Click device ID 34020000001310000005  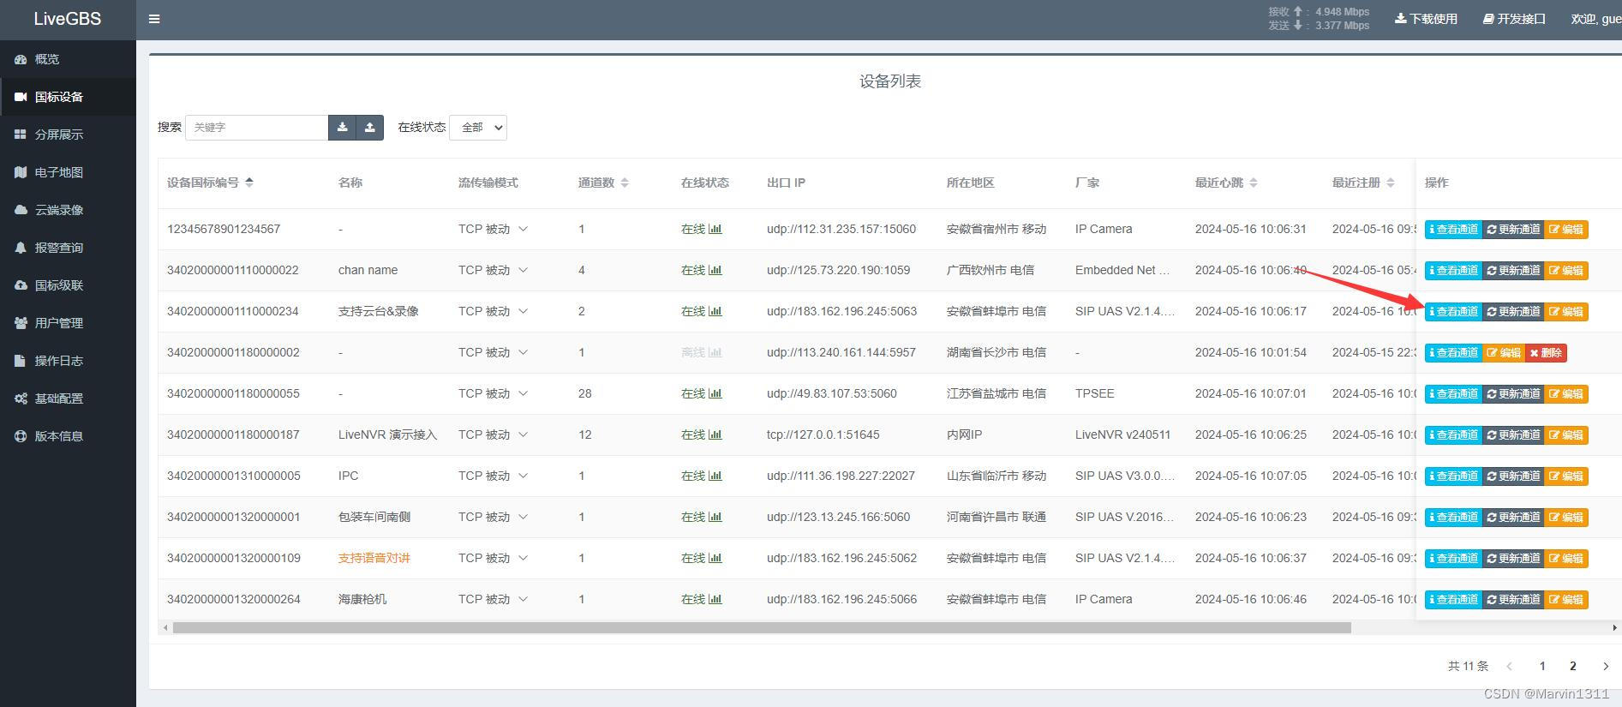coord(234,476)
